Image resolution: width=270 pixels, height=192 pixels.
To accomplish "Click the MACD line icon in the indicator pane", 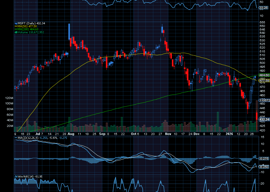I will [x=15, y=138].
